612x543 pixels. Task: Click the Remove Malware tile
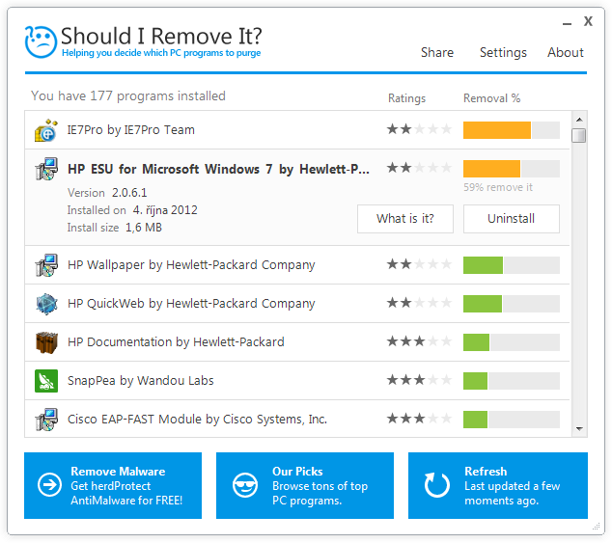point(113,486)
